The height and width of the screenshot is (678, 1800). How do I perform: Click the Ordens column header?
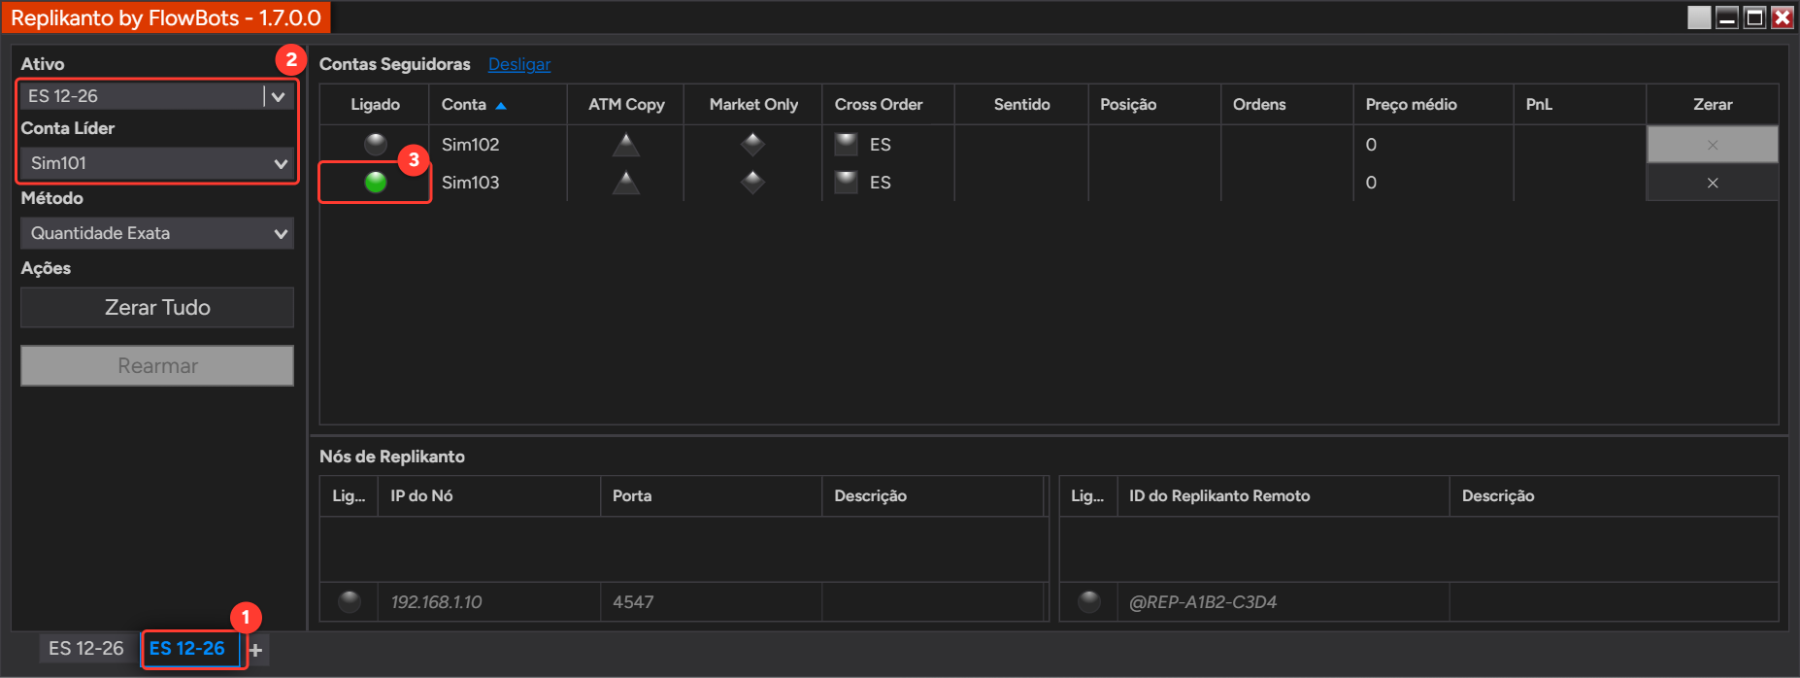tap(1287, 104)
